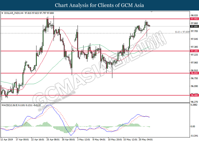Viewport: 199px width, 142px height.
Task: Click the 97.860 price axis value
Action: point(194,23)
